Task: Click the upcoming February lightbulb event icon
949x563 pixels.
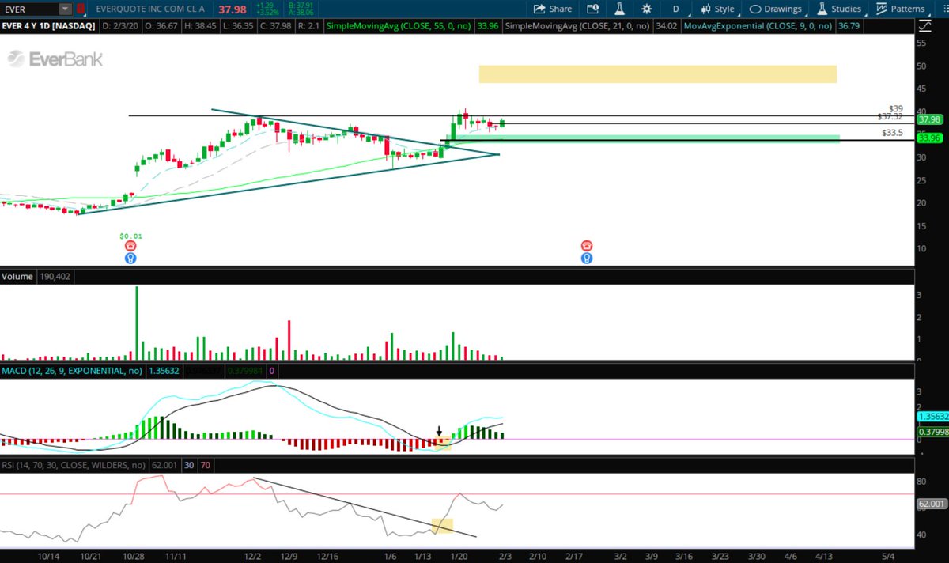Action: 587,258
